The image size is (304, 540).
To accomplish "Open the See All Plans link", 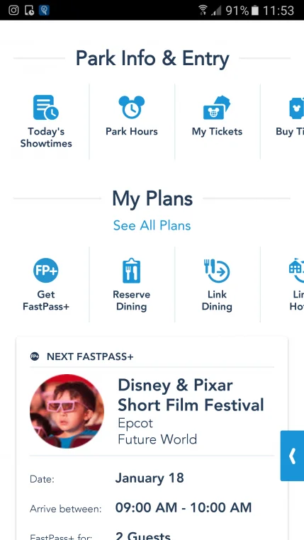I will pyautogui.click(x=152, y=225).
